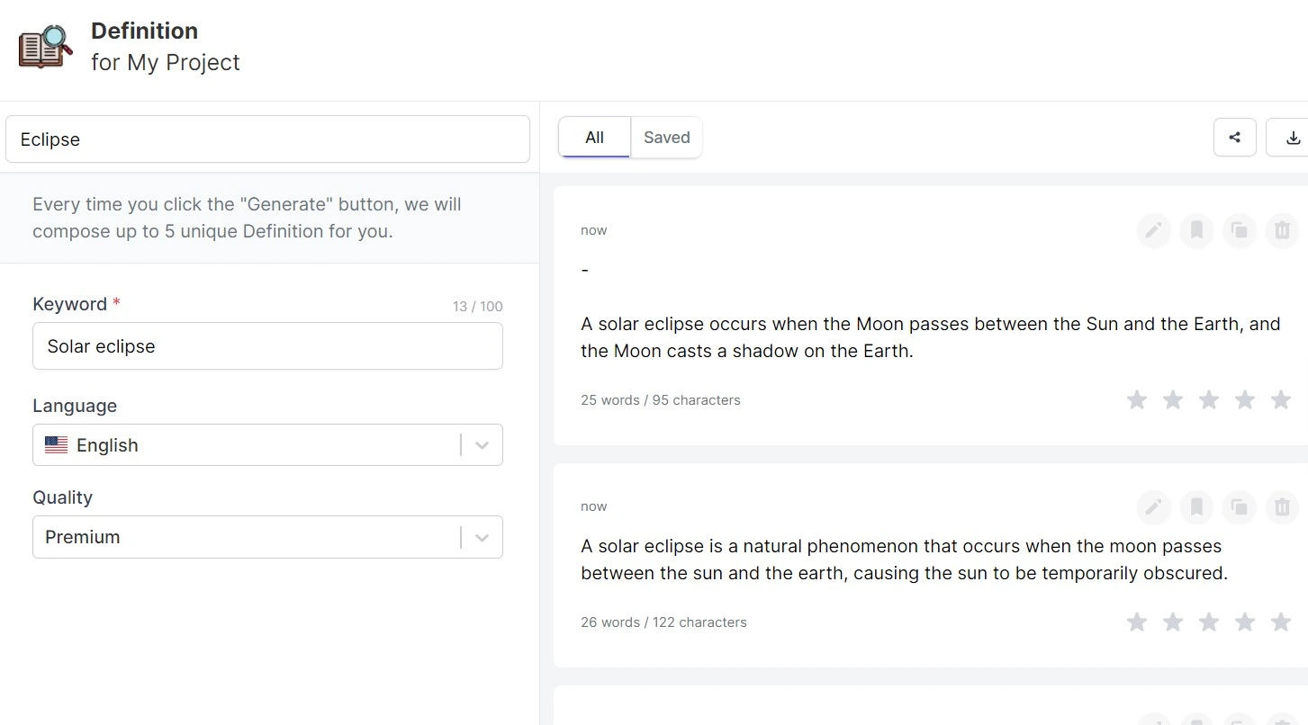Click the '25 words / 95 characters' count
The image size is (1308, 725).
tap(661, 400)
